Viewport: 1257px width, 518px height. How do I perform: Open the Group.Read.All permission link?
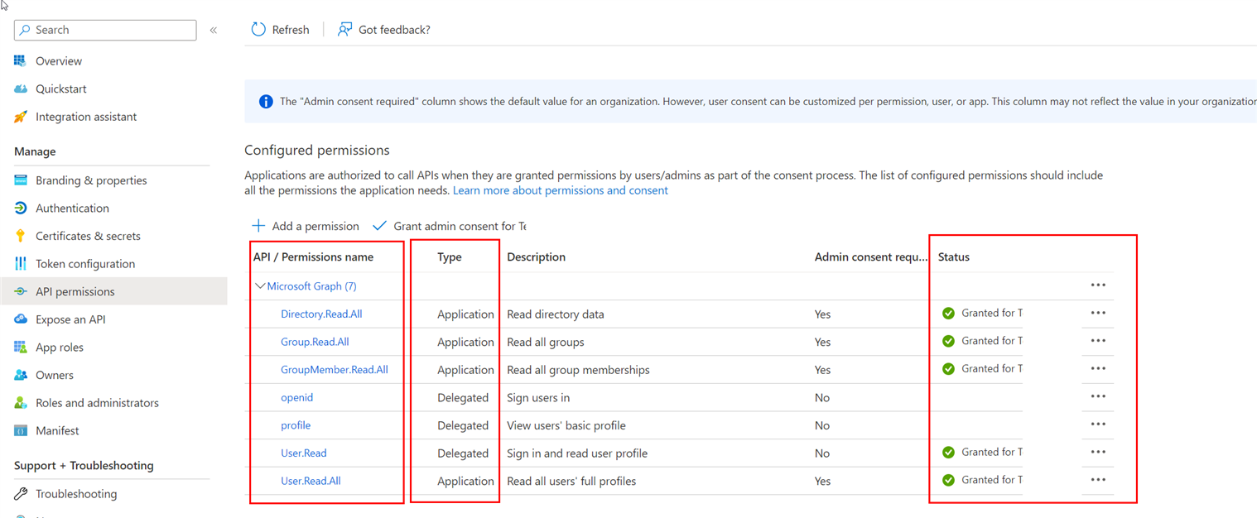315,342
